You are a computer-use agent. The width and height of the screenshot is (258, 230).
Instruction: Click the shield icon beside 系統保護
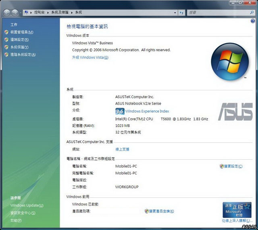click(6, 47)
